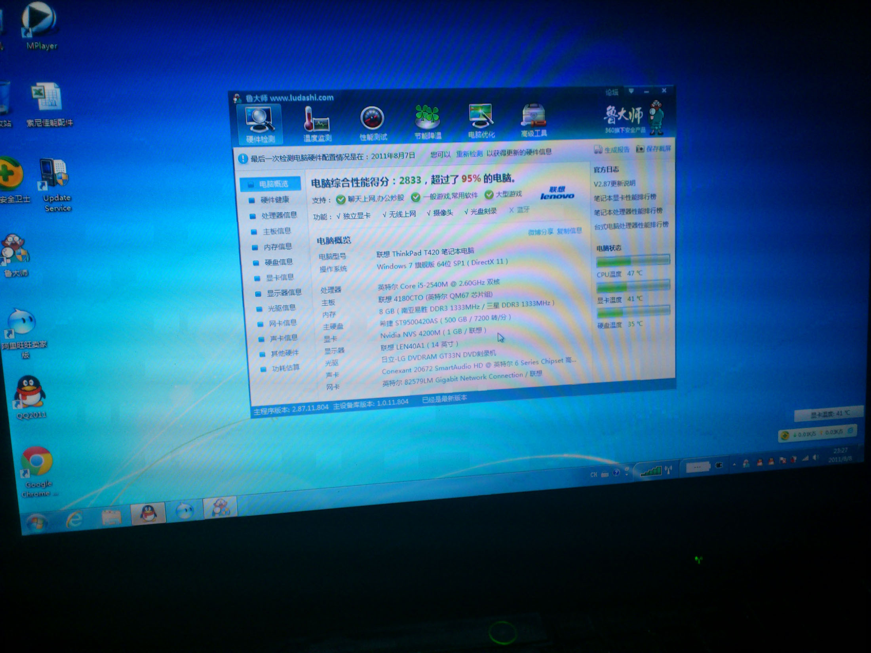
Task: Select 处理器信息 in the sidebar
Action: 274,215
